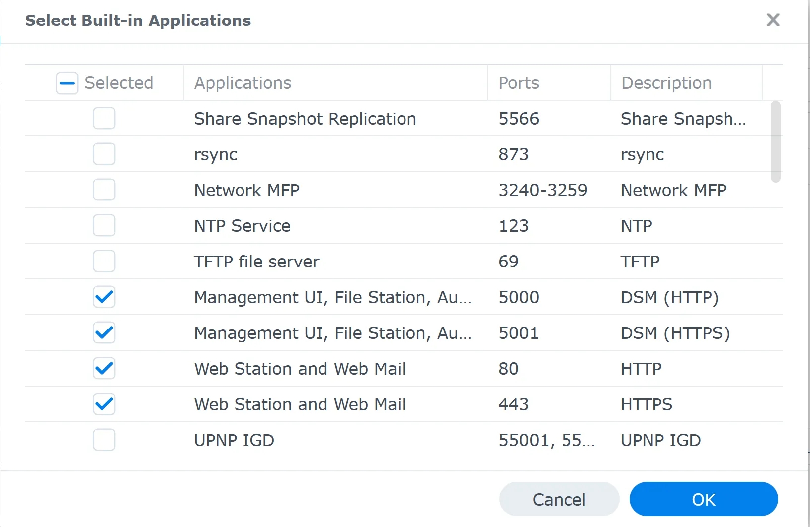Uncheck Web Station and Web Mail HTTPS
Viewport: 810px width, 527px height.
point(104,404)
